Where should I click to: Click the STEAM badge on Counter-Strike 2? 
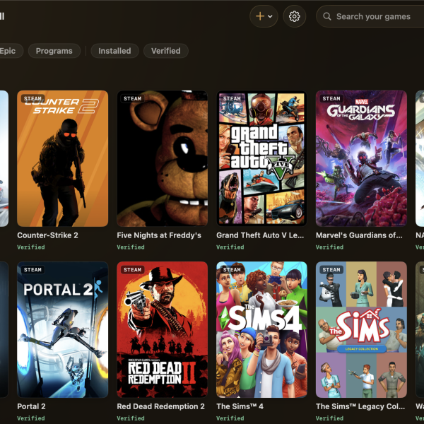point(33,99)
